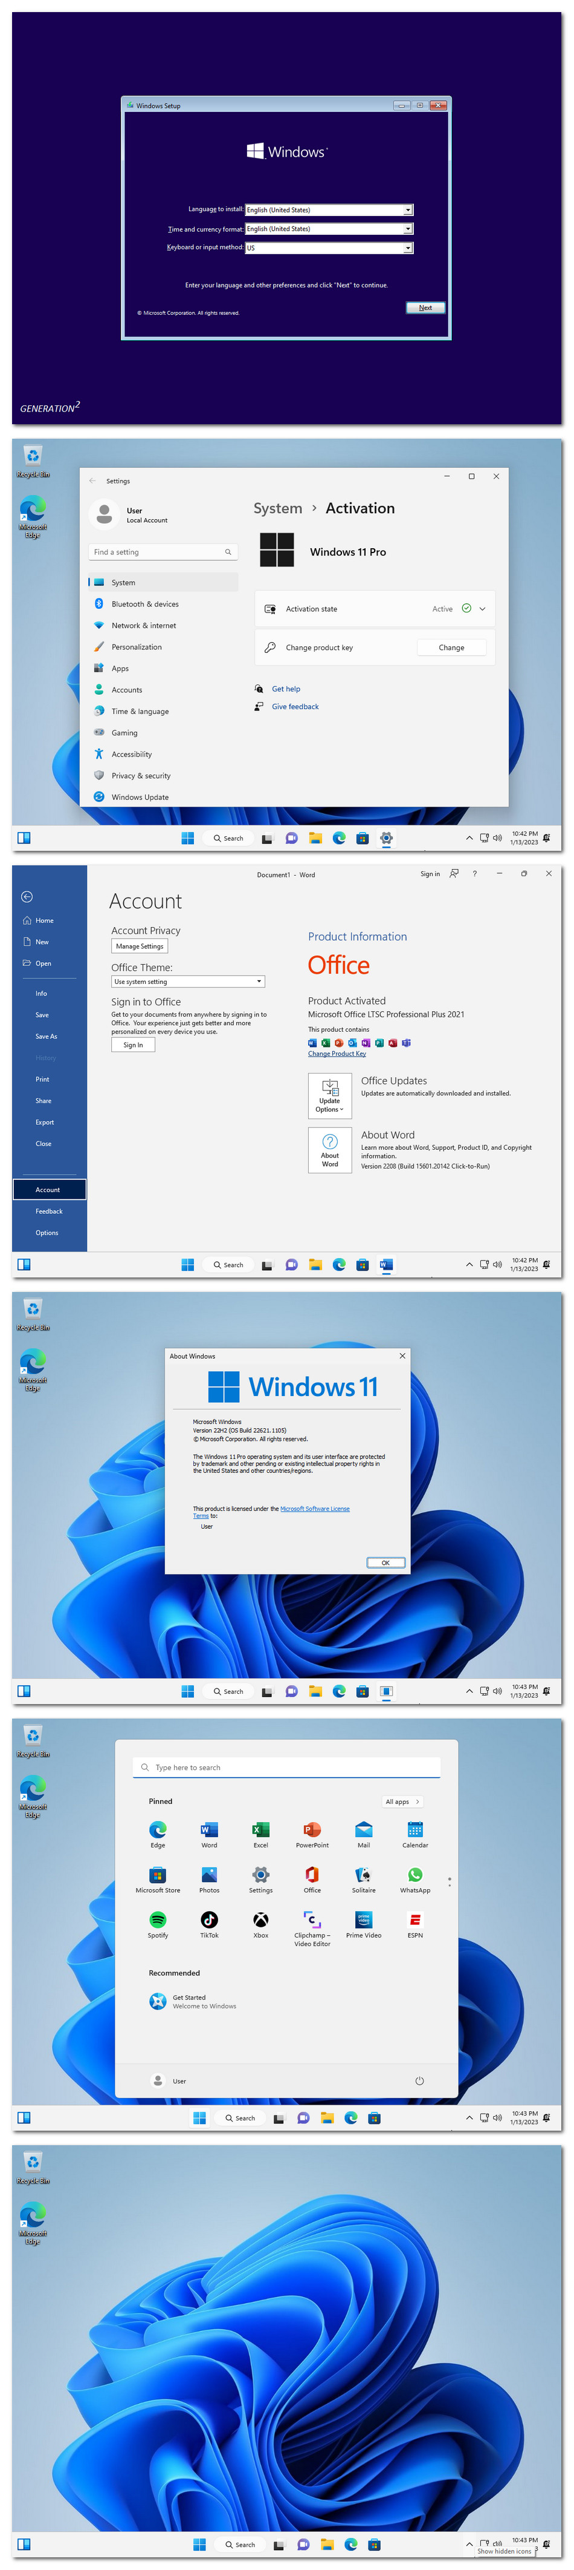Open TikTok from the pinned apps
This screenshot has height=2570, width=574.
[209, 1924]
